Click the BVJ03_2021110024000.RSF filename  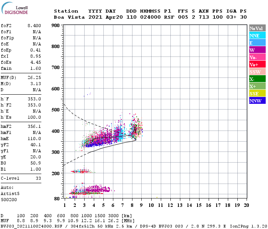[x=31, y=226]
